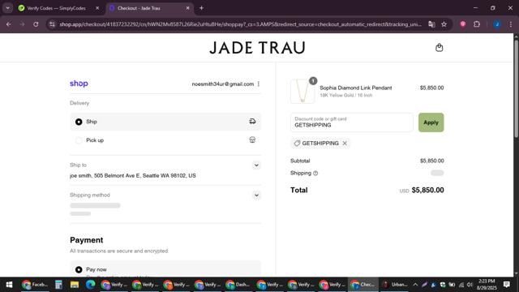Screen dimensions: 519x292
Task: Expand the Ship to address section
Action: (256, 165)
